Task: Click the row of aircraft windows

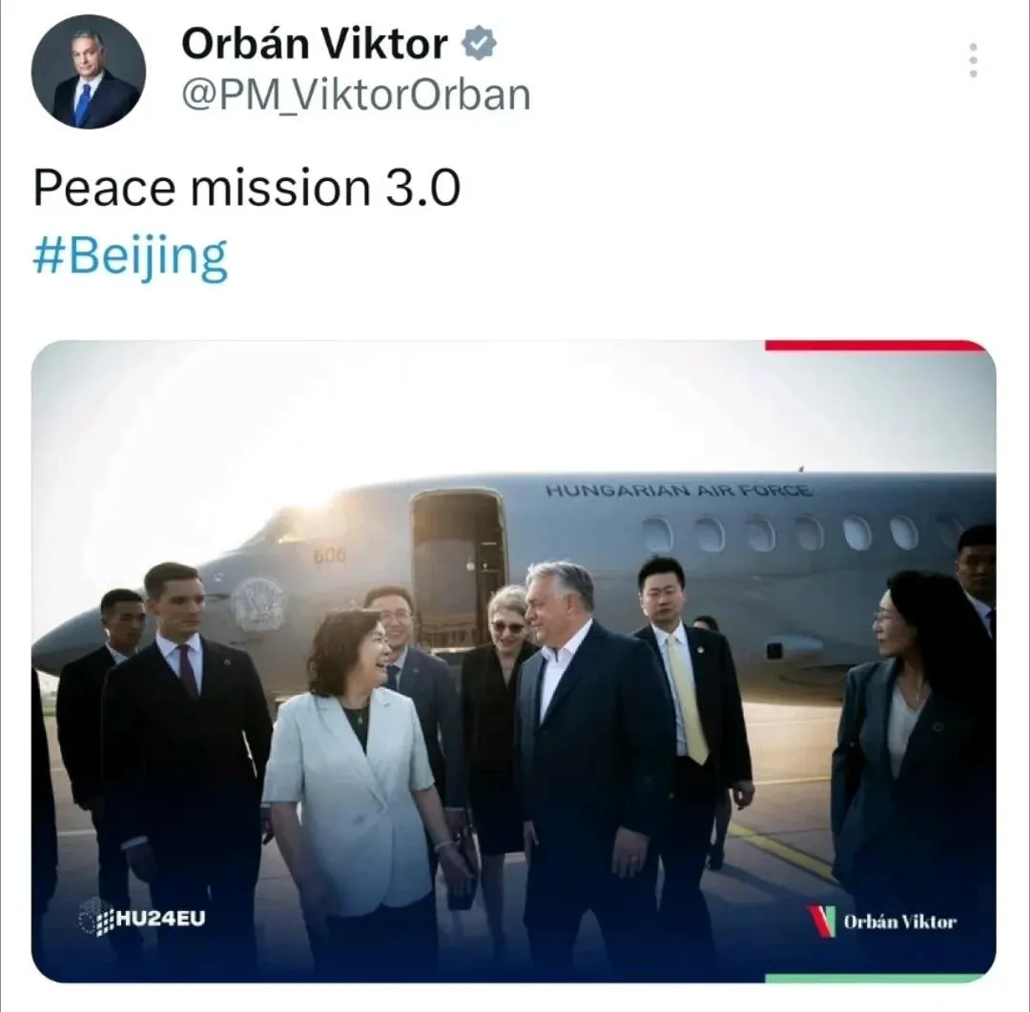Action: click(801, 533)
